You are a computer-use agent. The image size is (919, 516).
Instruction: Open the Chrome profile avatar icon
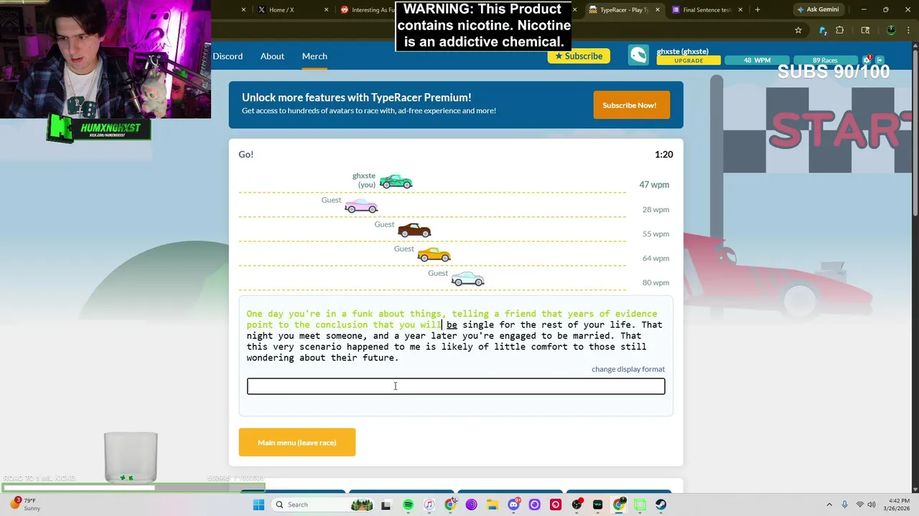coord(891,30)
